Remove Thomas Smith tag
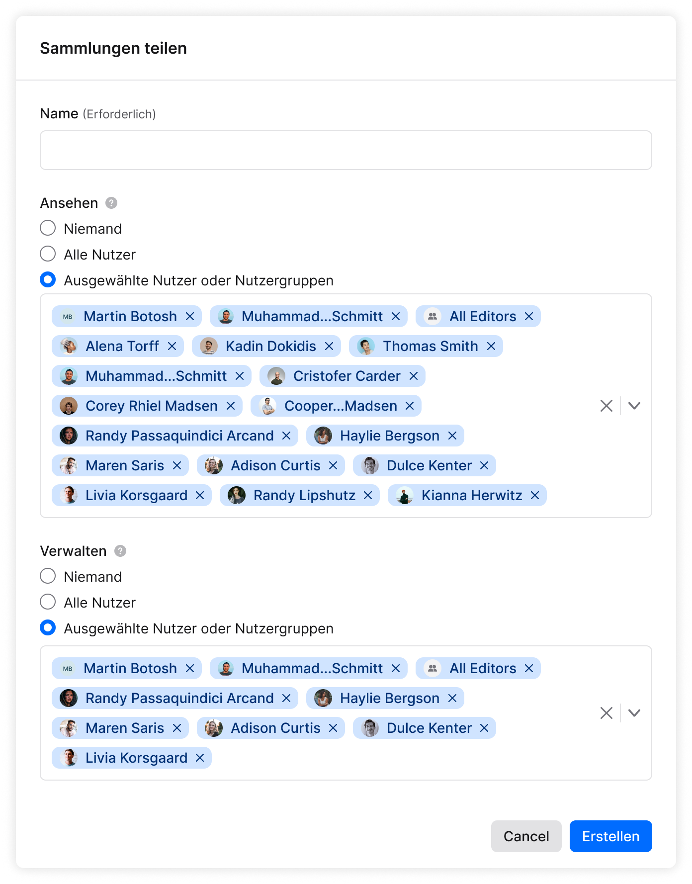 (x=491, y=346)
